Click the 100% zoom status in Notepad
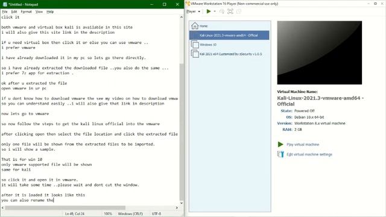386x217 pixels. [108, 213]
